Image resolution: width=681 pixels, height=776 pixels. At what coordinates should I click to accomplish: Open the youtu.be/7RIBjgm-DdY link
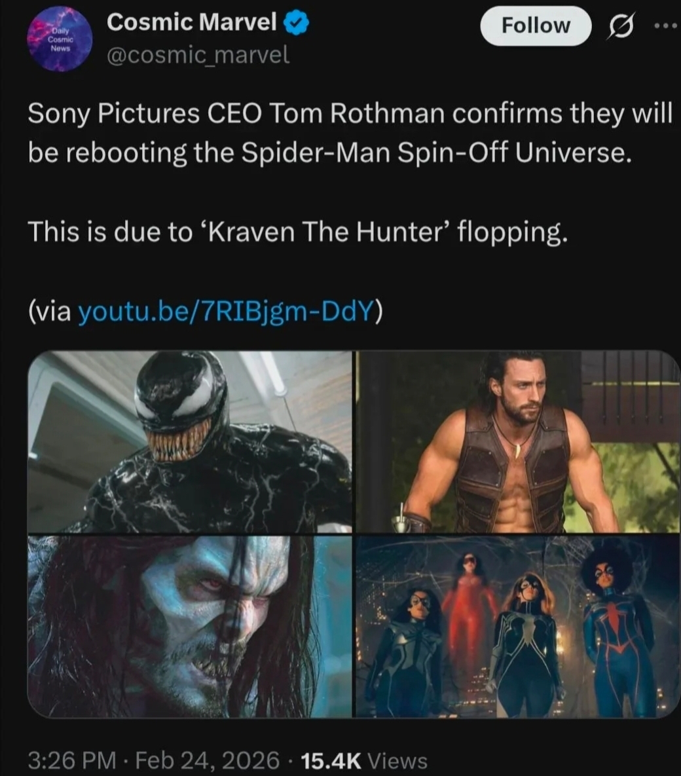click(226, 311)
